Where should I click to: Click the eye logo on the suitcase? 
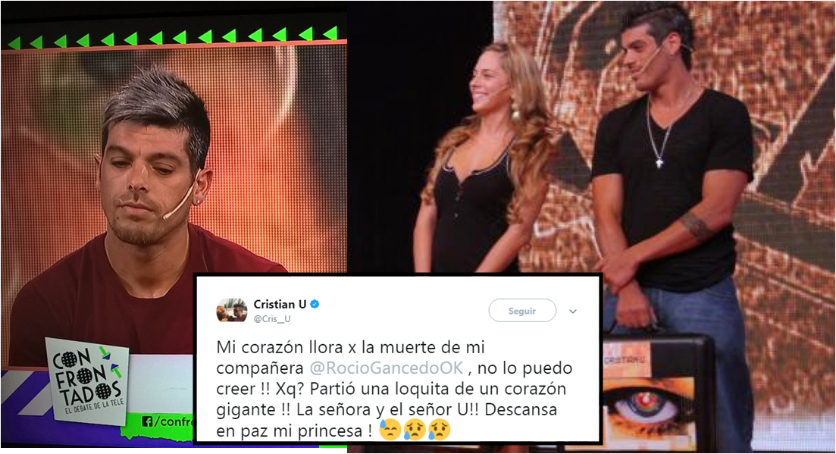click(x=644, y=406)
